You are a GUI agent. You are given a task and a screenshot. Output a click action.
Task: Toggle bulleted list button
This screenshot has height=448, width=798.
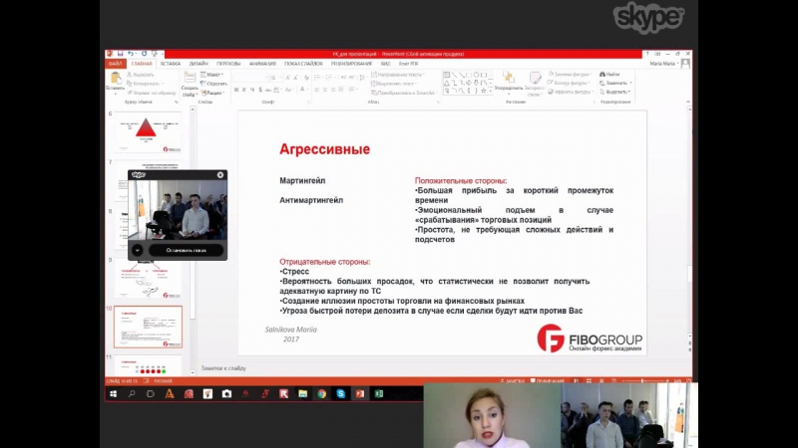318,78
